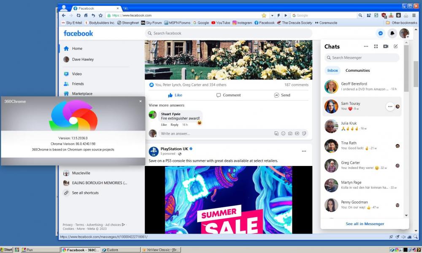Viewport: 422px width, 253px height.
Task: Expand the account profile menu
Action: [404, 33]
